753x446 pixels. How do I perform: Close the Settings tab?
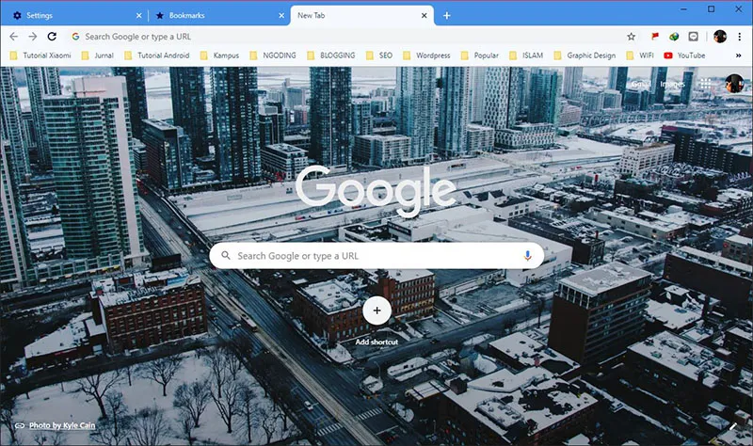tap(138, 15)
